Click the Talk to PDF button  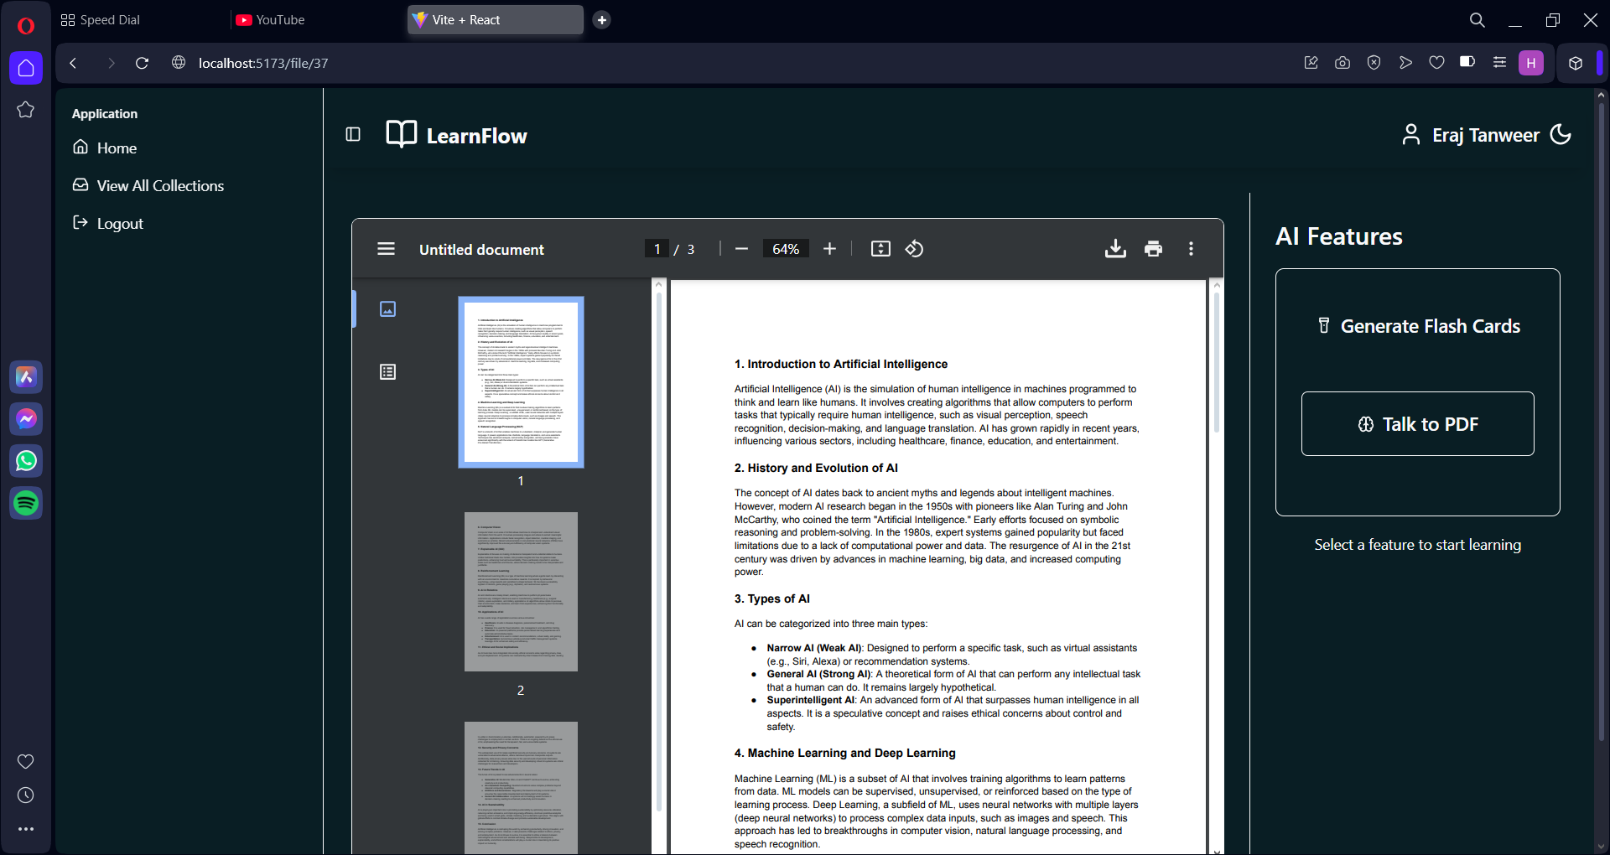[1418, 424]
